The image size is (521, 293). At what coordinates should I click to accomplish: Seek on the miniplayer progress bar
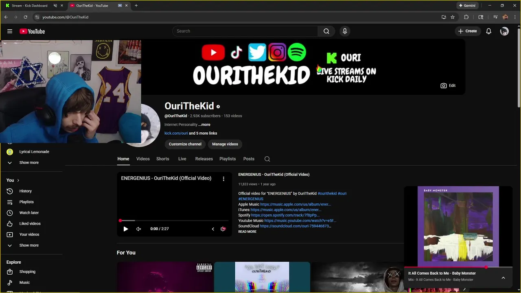458,267
